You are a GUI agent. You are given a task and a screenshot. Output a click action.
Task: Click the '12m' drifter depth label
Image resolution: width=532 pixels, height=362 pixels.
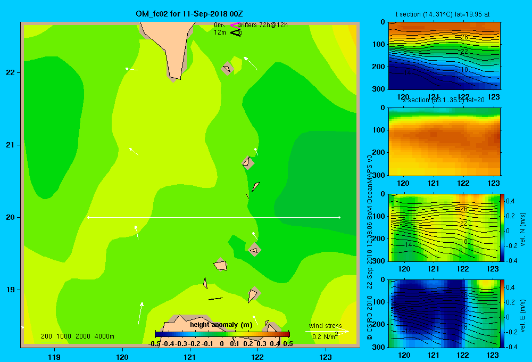pos(220,32)
